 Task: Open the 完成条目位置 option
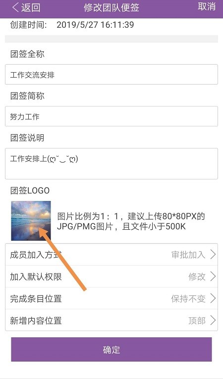[111, 298]
